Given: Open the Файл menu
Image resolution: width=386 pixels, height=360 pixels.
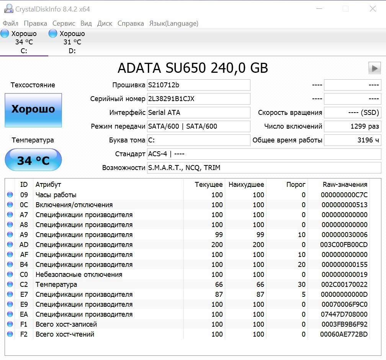Looking at the screenshot, I should click(x=10, y=23).
